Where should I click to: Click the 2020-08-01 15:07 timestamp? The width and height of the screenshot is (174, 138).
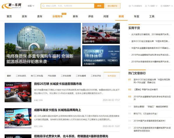111,126
